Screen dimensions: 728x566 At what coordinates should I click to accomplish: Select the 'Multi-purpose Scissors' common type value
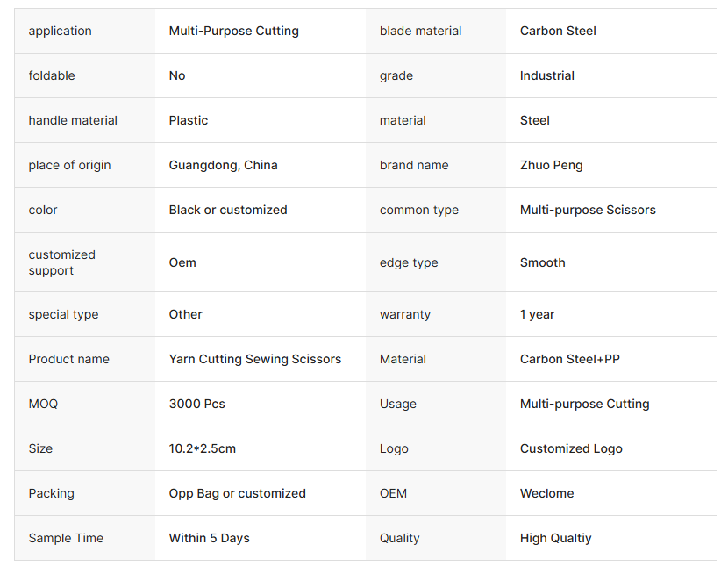(x=588, y=210)
